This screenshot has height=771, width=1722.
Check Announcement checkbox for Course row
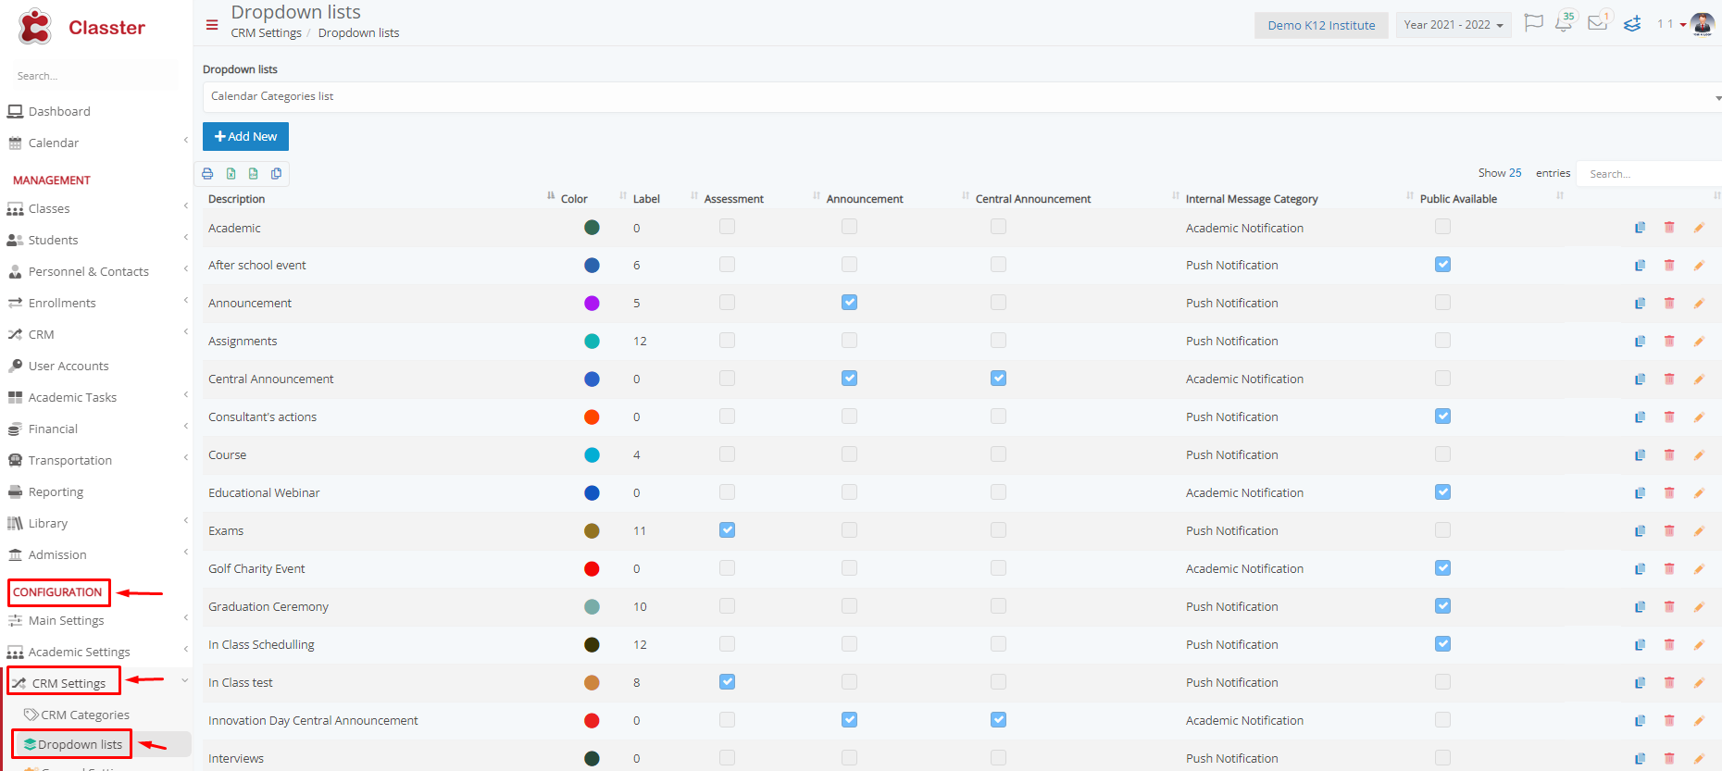pyautogui.click(x=849, y=454)
